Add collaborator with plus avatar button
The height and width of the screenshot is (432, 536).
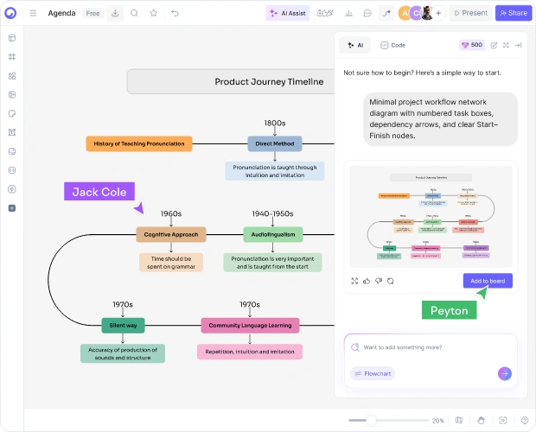click(x=438, y=13)
